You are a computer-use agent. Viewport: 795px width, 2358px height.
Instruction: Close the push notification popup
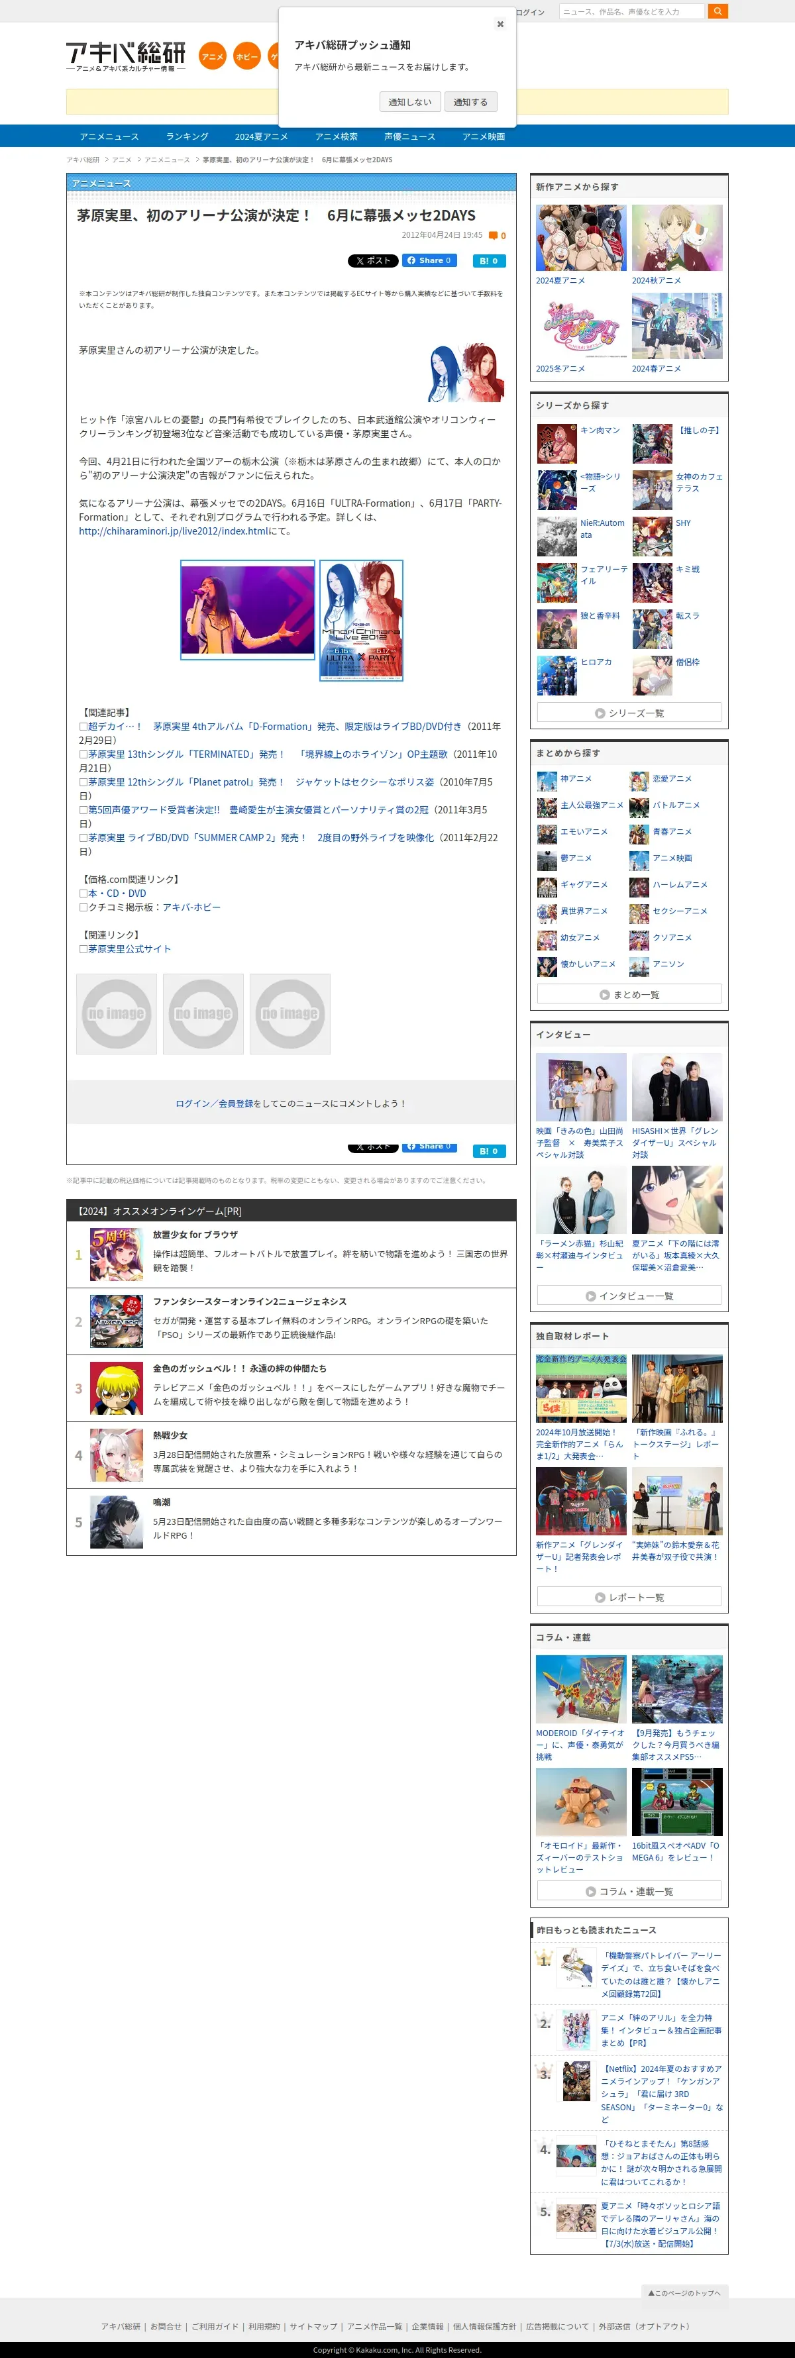click(500, 24)
